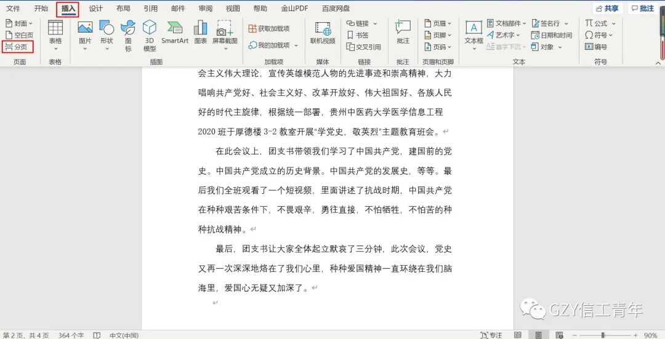Insert a chart with 图表
This screenshot has height=339, width=665.
[201, 33]
